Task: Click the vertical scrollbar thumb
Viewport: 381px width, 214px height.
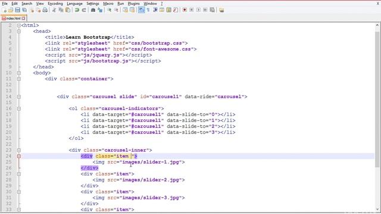Action: click(377, 99)
